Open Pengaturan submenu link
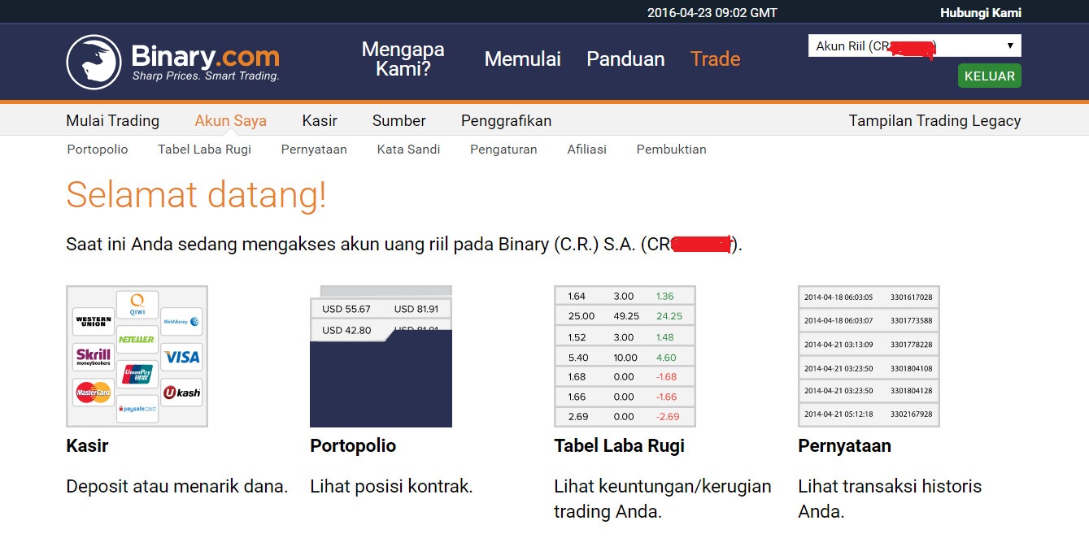 503,149
